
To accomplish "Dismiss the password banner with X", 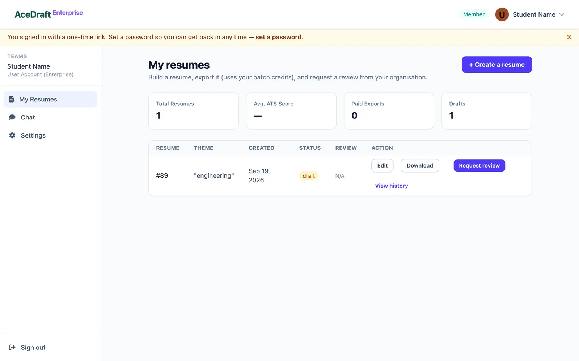I will tap(569, 37).
